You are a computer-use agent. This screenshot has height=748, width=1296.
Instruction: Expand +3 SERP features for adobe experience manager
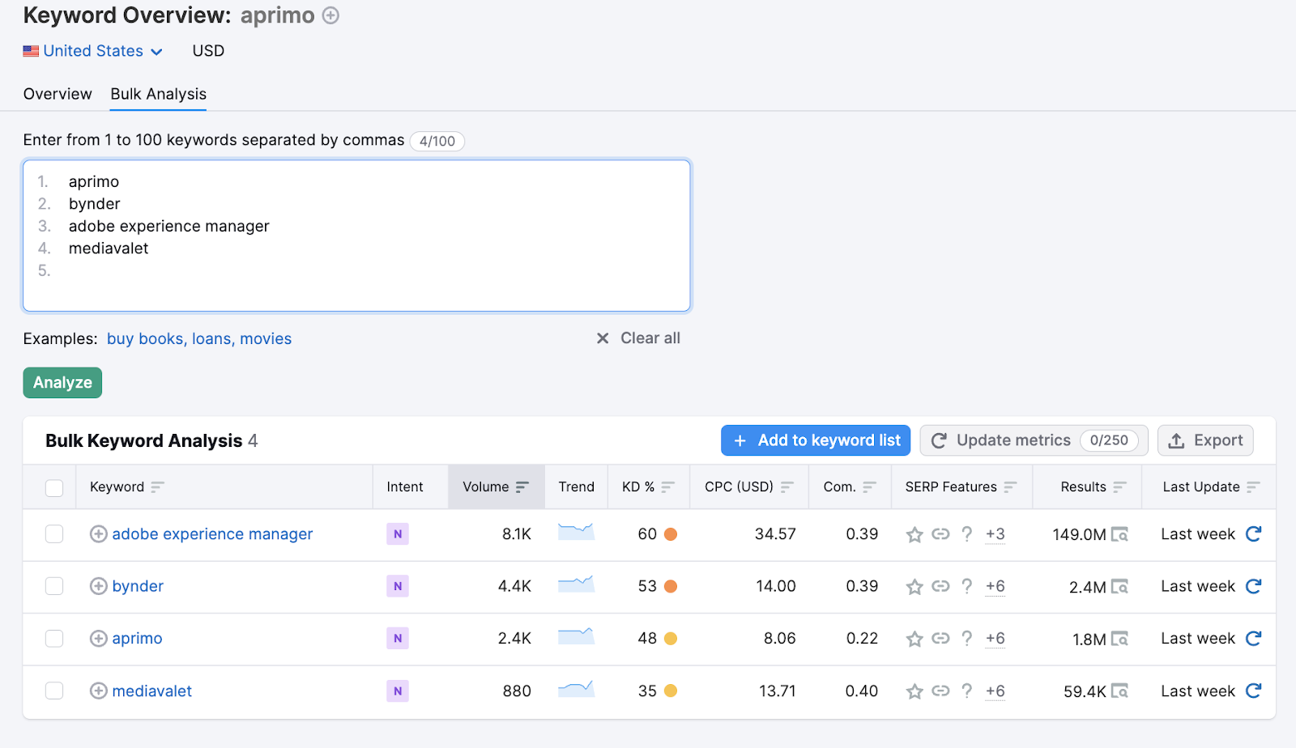tap(995, 534)
